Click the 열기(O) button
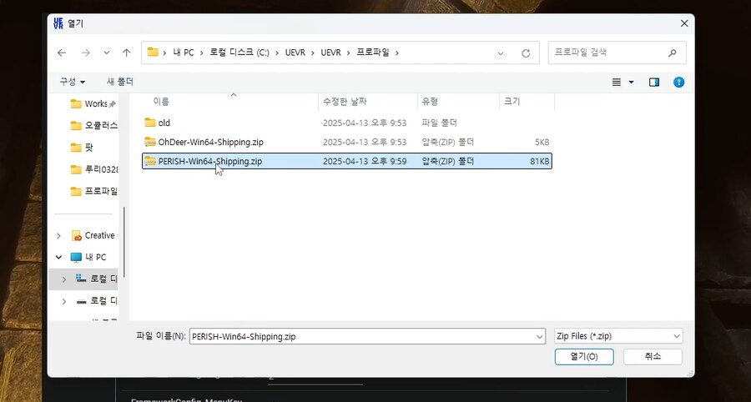Viewport: 751px width, 402px height. coord(584,356)
